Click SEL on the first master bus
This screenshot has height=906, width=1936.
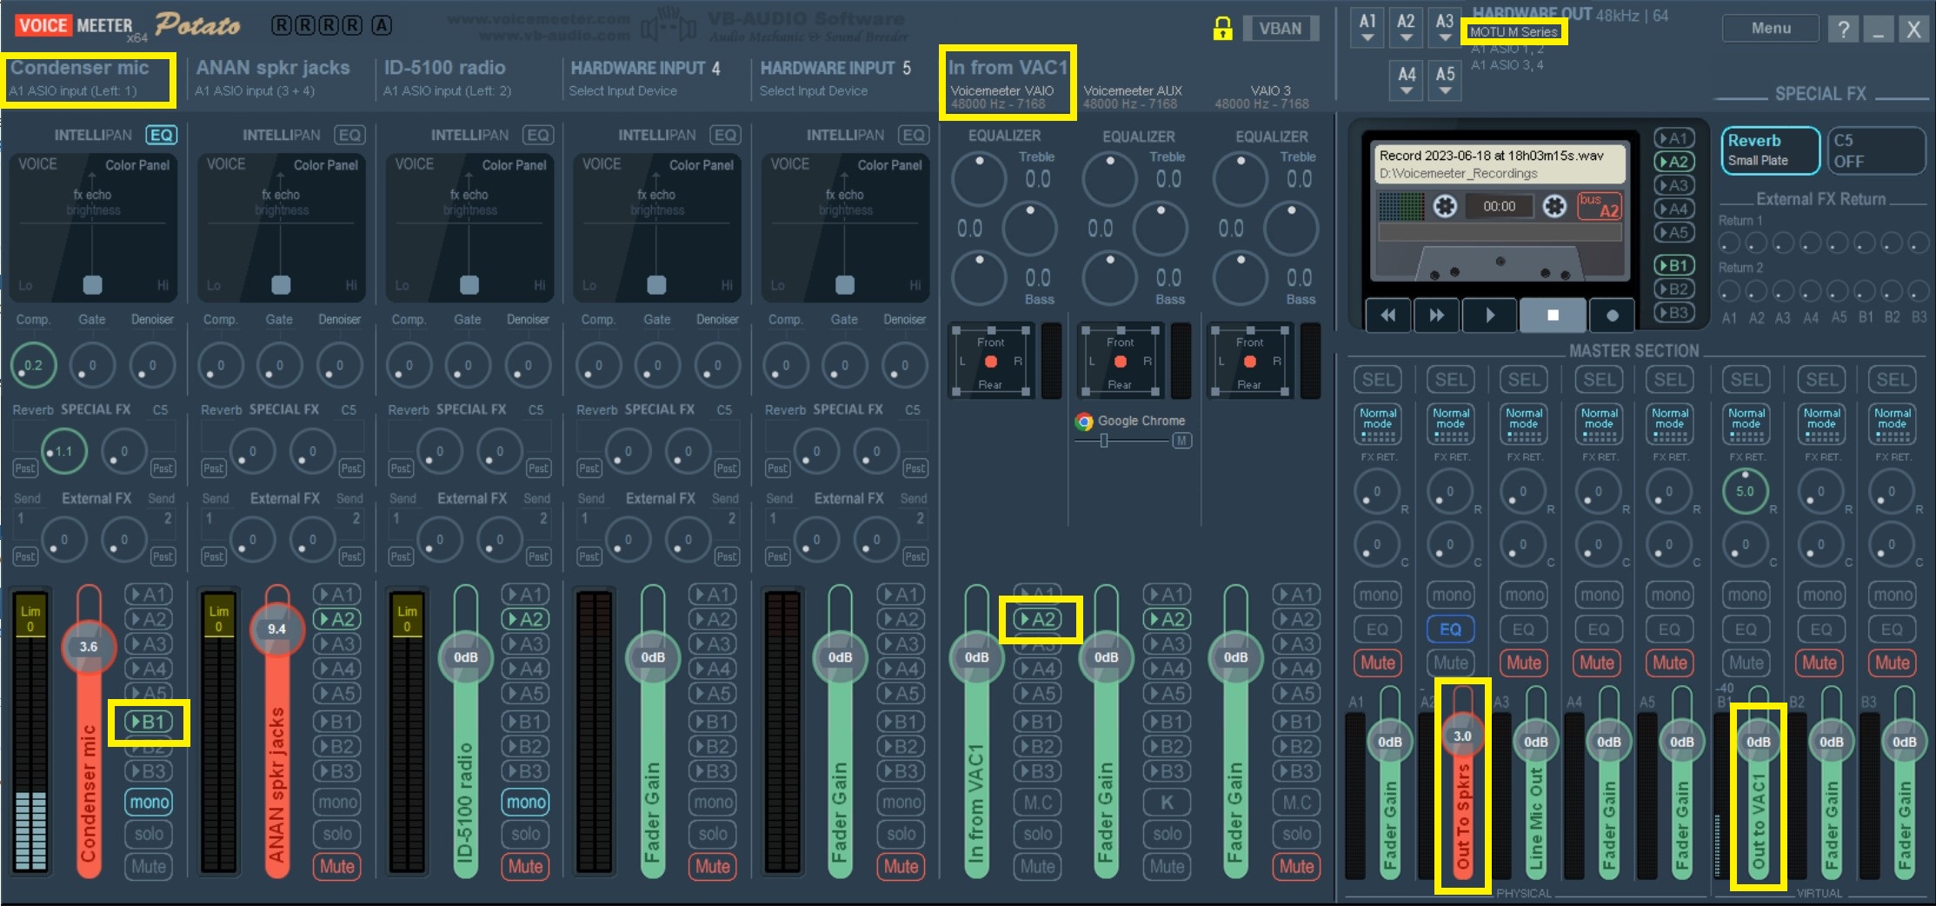pos(1377,379)
